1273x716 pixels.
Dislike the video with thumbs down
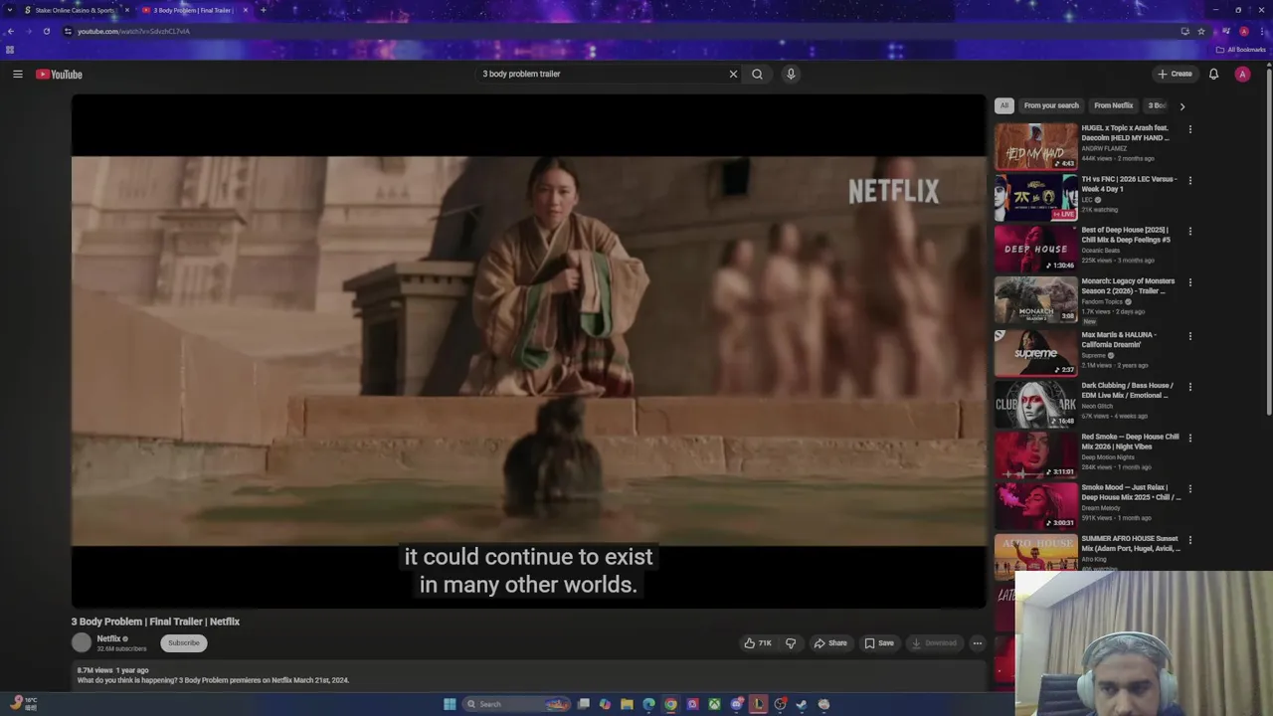(791, 642)
